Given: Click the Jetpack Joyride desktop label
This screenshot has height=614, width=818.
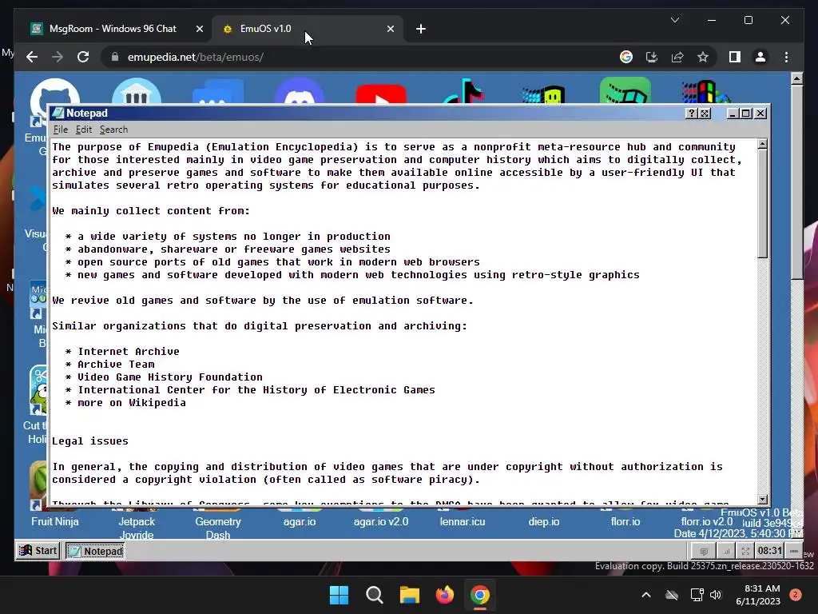Looking at the screenshot, I should (136, 528).
